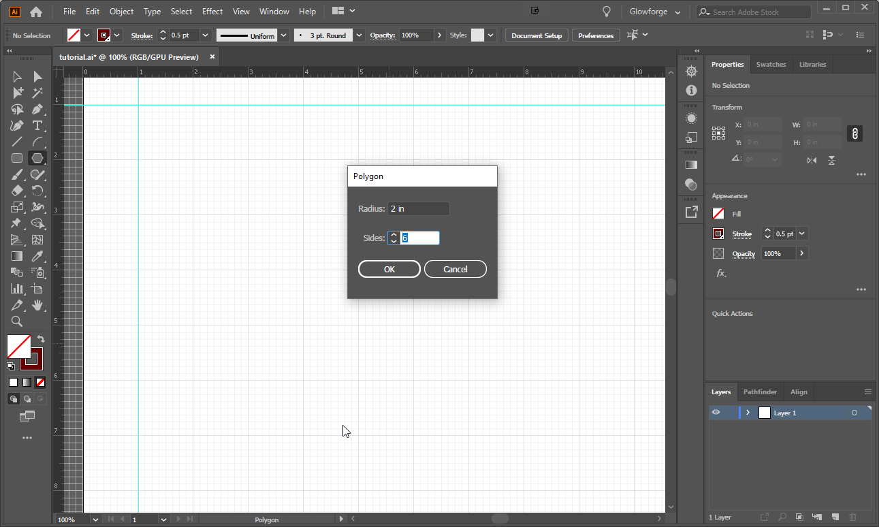879x527 pixels.
Task: Select the Line Segment tool
Action: pos(17,142)
